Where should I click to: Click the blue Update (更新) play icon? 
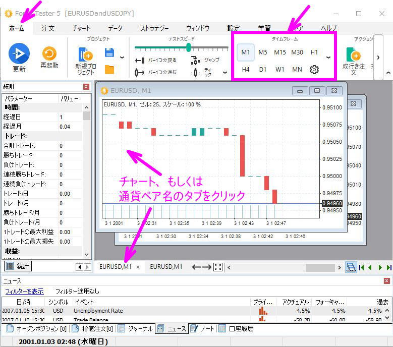click(19, 53)
